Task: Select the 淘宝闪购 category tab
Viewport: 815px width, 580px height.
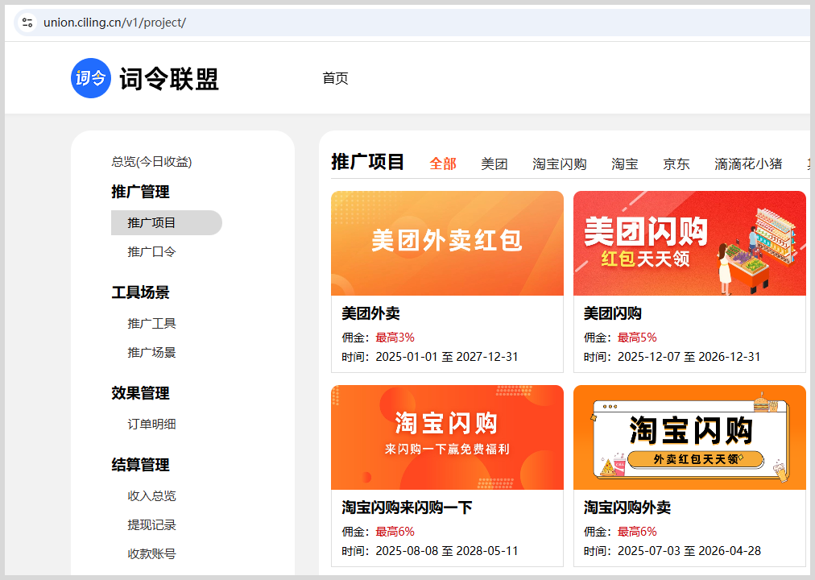Action: (x=559, y=164)
